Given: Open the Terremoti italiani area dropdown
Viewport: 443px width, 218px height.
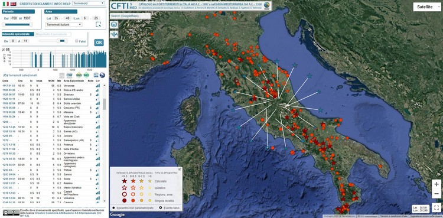Looking at the screenshot, I should coord(64,25).
